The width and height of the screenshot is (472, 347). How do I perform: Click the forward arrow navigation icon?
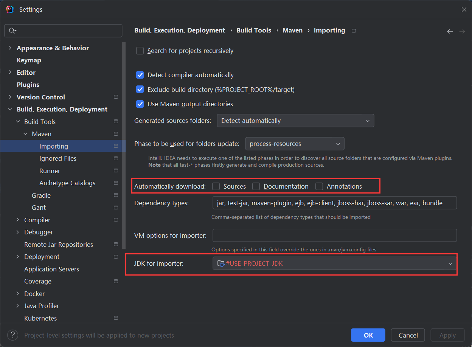(462, 31)
